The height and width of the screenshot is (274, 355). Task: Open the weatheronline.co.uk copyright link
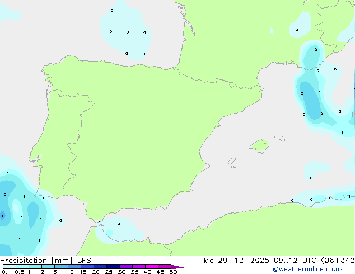308,270
